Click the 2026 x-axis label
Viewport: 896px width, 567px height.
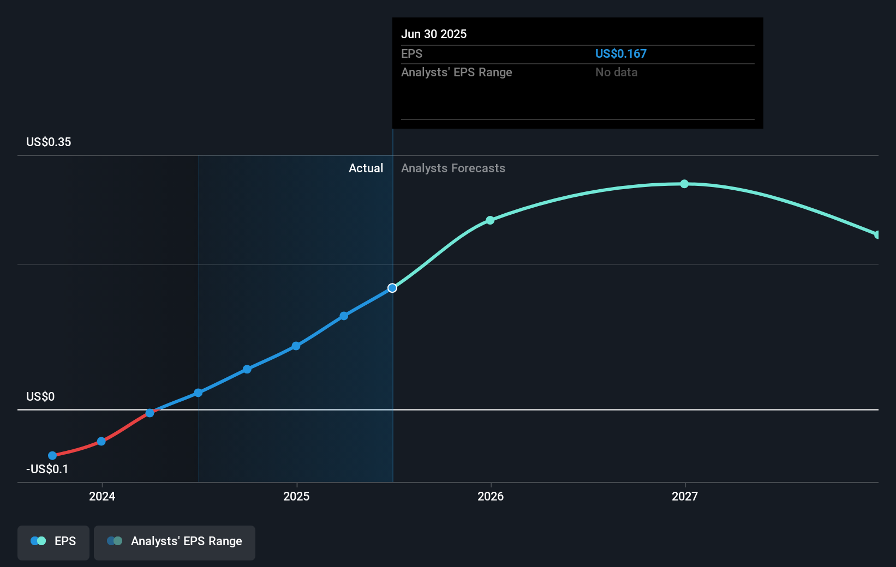coord(491,496)
